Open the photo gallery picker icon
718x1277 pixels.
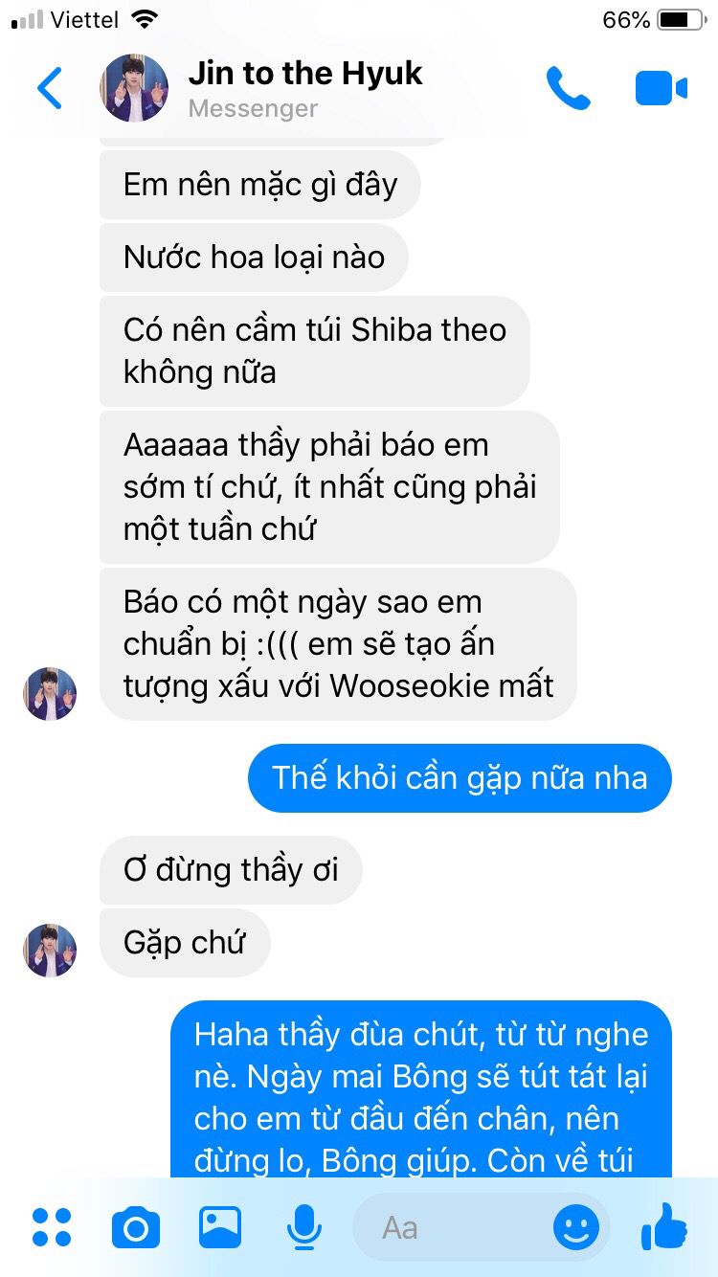(220, 1227)
